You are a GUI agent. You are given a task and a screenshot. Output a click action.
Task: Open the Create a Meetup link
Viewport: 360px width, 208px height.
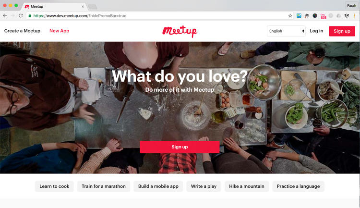coord(22,31)
